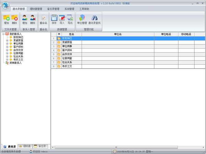This screenshot has width=206, height=154.
Task: Open the 系统管理 ribbon tab
Action: pyautogui.click(x=69, y=9)
